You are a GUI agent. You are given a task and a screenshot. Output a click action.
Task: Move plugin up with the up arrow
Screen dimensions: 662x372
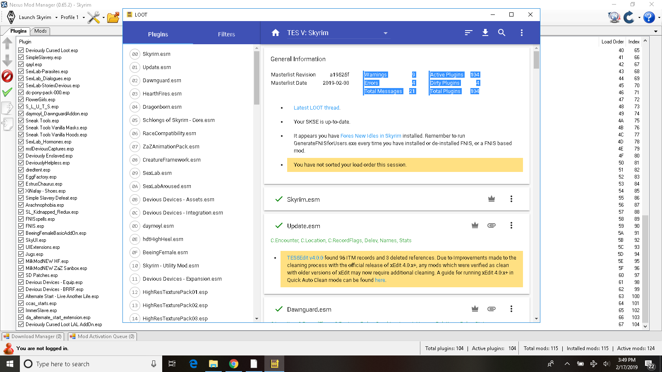pos(7,43)
